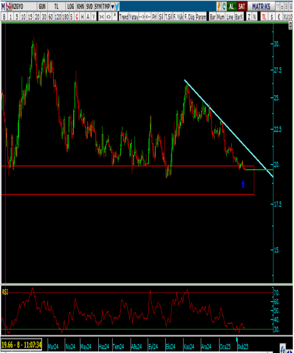Click the M logo icon at top-left

pyautogui.click(x=3, y=7)
